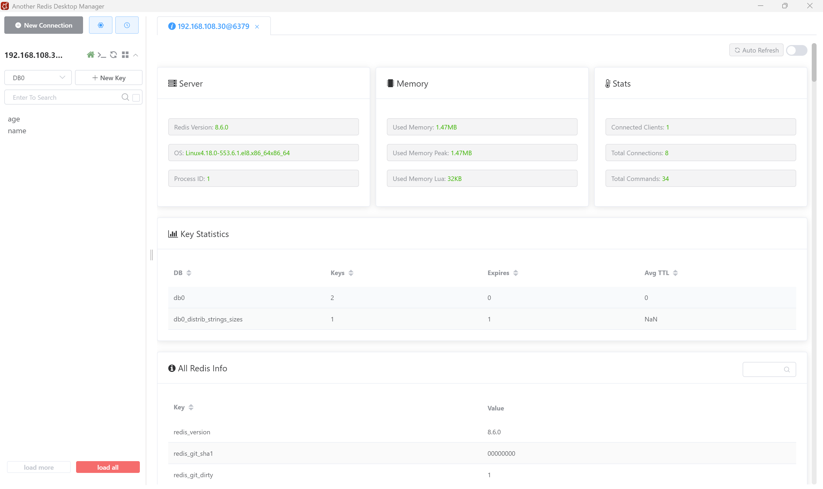Click the OS Linux version field
823x489 pixels.
(x=263, y=153)
